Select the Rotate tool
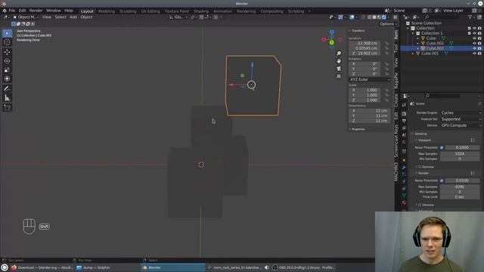The height and width of the screenshot is (272, 484). [7, 61]
